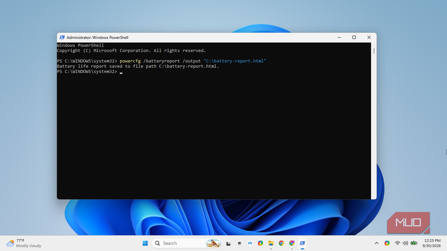
Task: Open File Explorer from the taskbar
Action: coord(271,243)
